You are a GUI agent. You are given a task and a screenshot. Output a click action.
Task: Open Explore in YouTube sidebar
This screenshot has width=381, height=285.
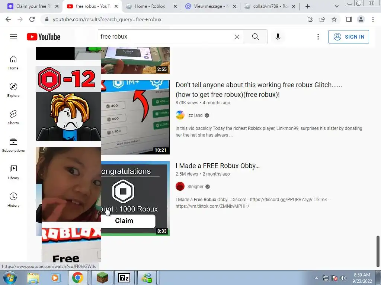pos(13,90)
